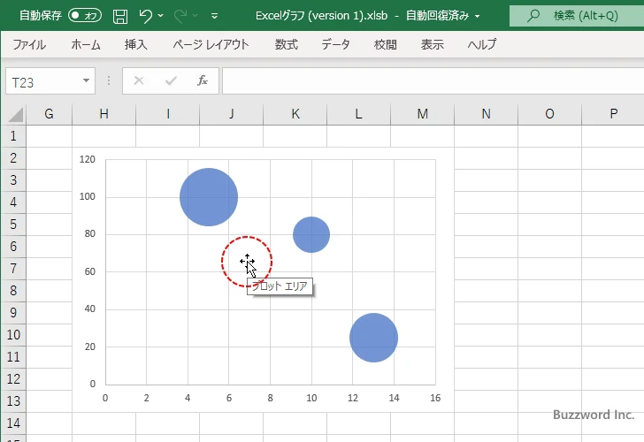Viewport: 644px width, 442px height.
Task: Toggle the AutoSave switch
Action: click(x=85, y=16)
